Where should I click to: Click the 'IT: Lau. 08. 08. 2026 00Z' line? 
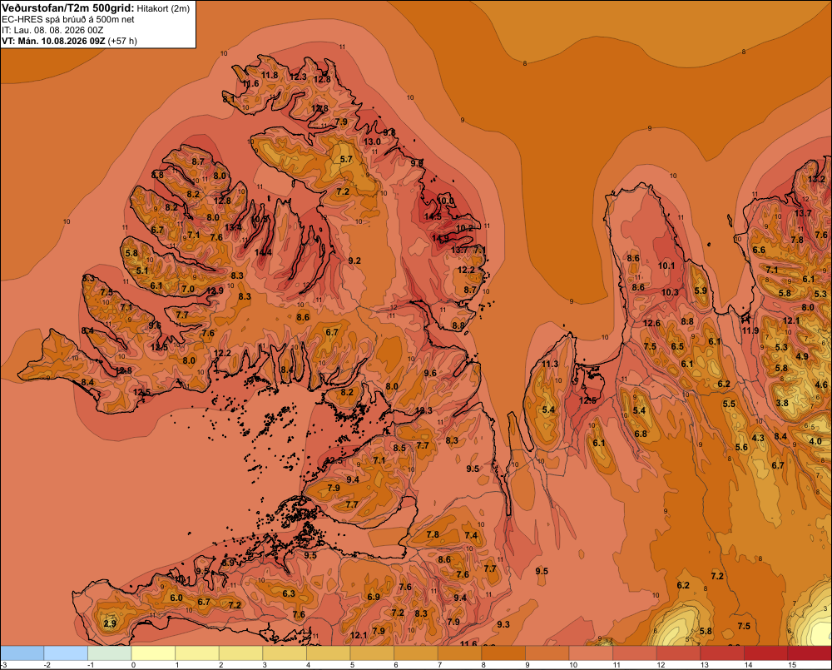tap(52, 30)
